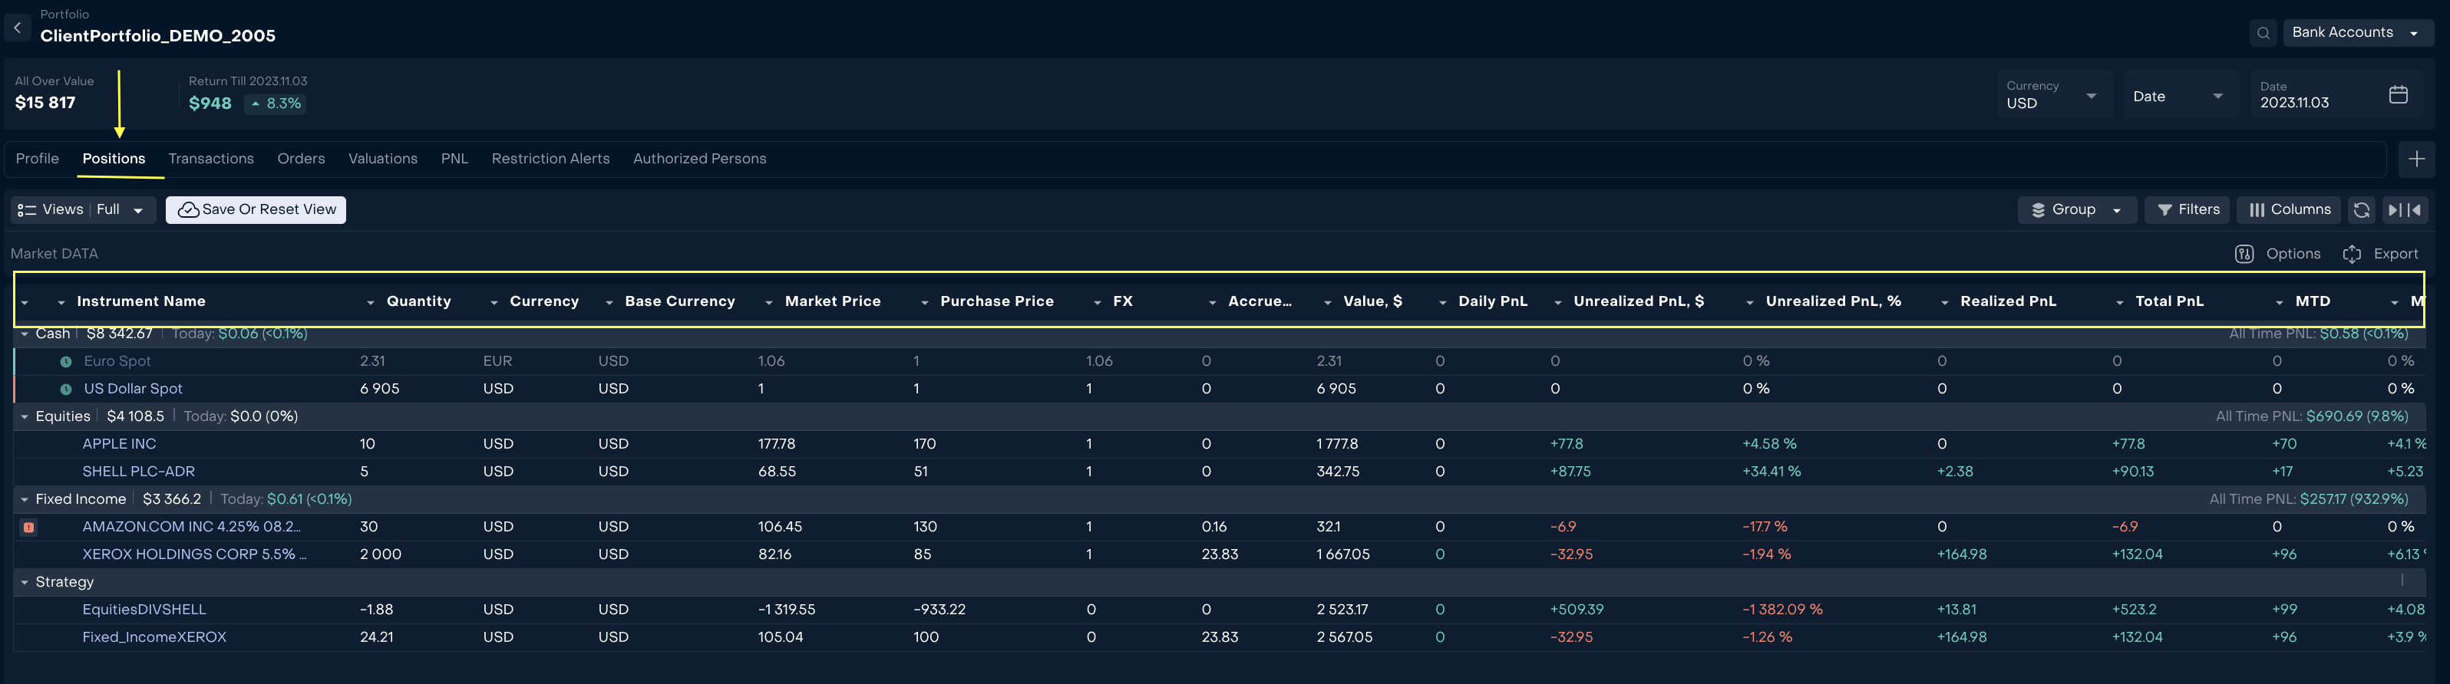Open the search magnifier icon
This screenshot has width=2450, height=684.
point(2263,33)
